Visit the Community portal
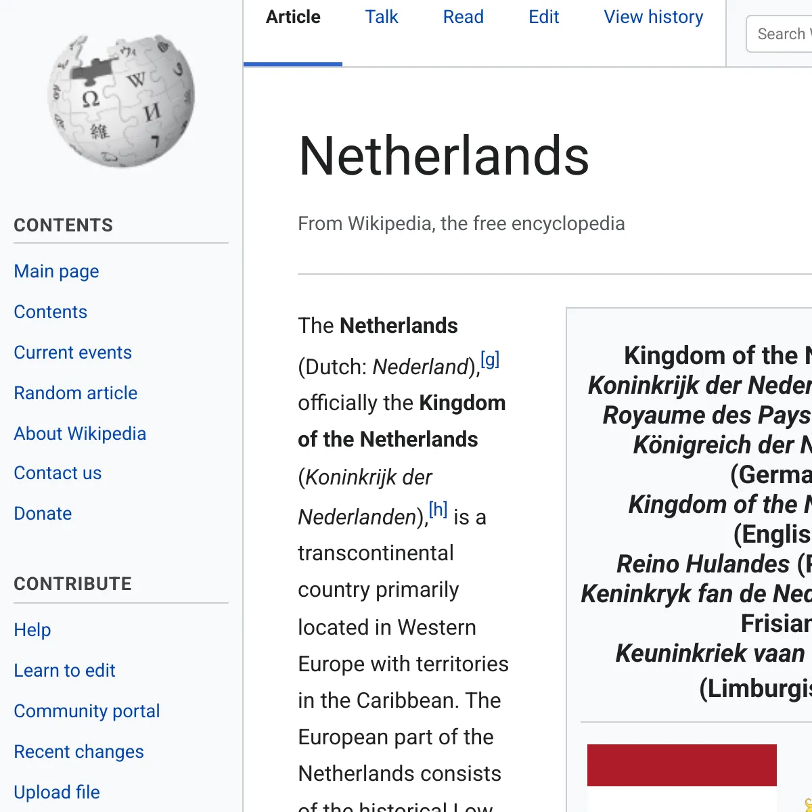The width and height of the screenshot is (812, 812). [x=87, y=711]
